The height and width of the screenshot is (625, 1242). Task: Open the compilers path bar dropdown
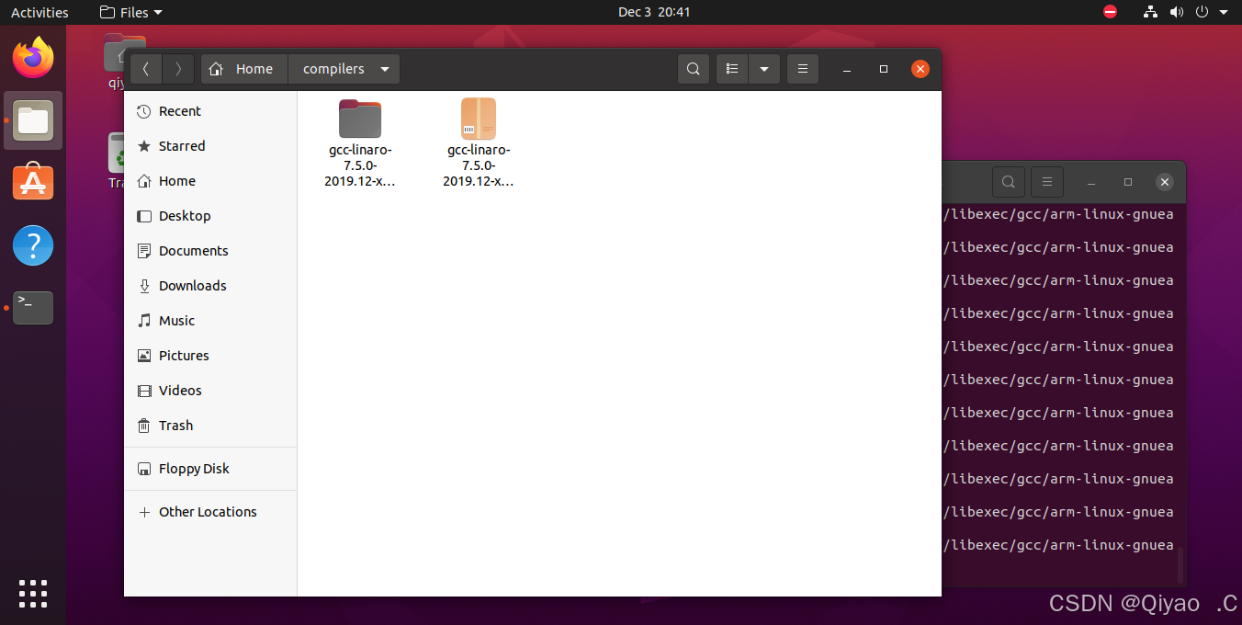(x=385, y=68)
